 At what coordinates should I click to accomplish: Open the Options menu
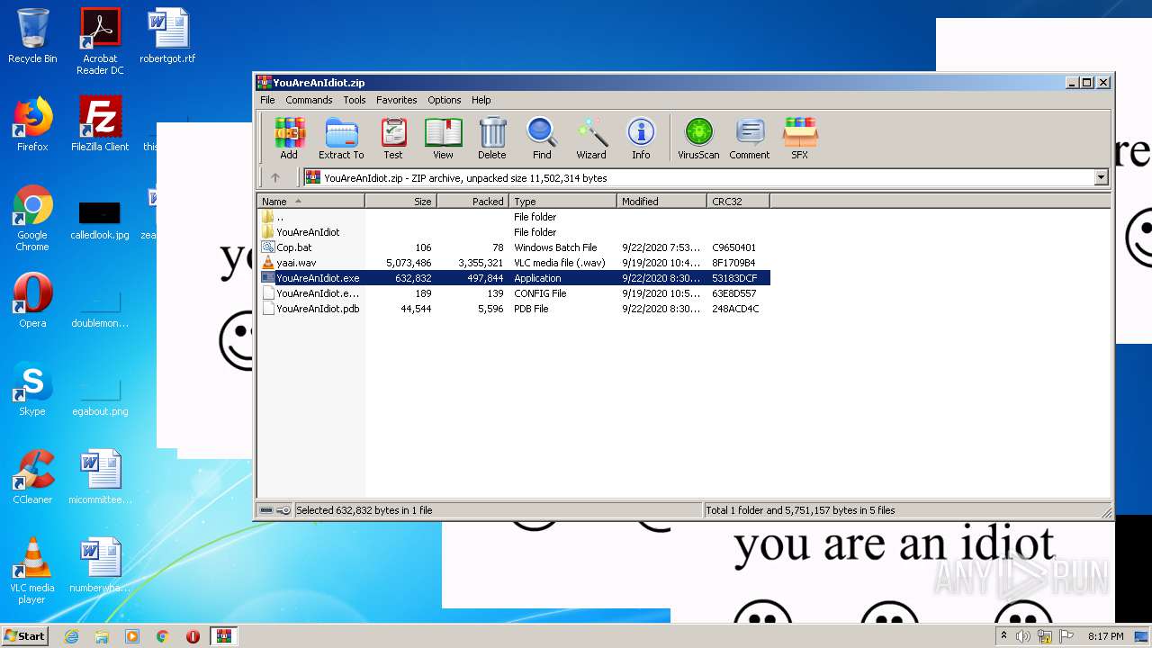(x=445, y=100)
